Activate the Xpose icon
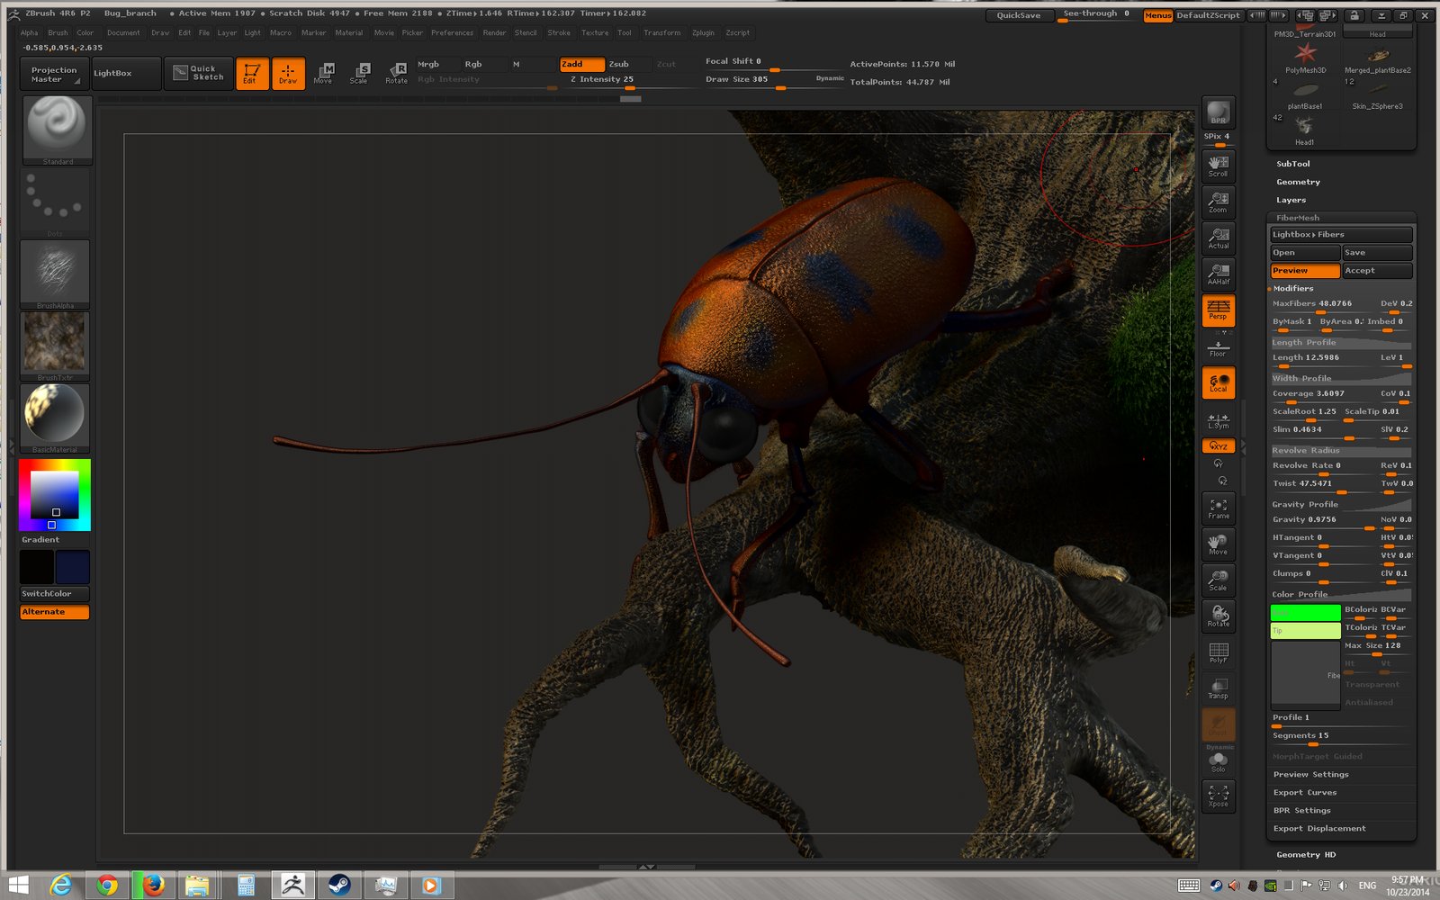 (1219, 796)
